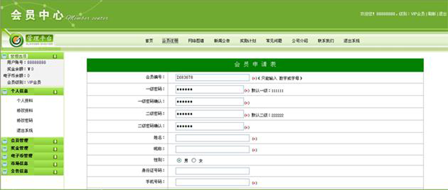Select the 女 gender radio button
The height and width of the screenshot is (190, 448).
(x=194, y=161)
